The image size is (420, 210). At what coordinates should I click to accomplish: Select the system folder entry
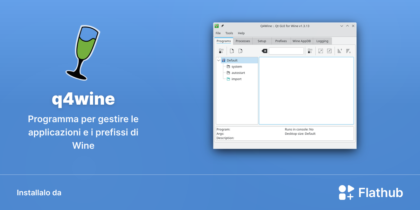(237, 66)
